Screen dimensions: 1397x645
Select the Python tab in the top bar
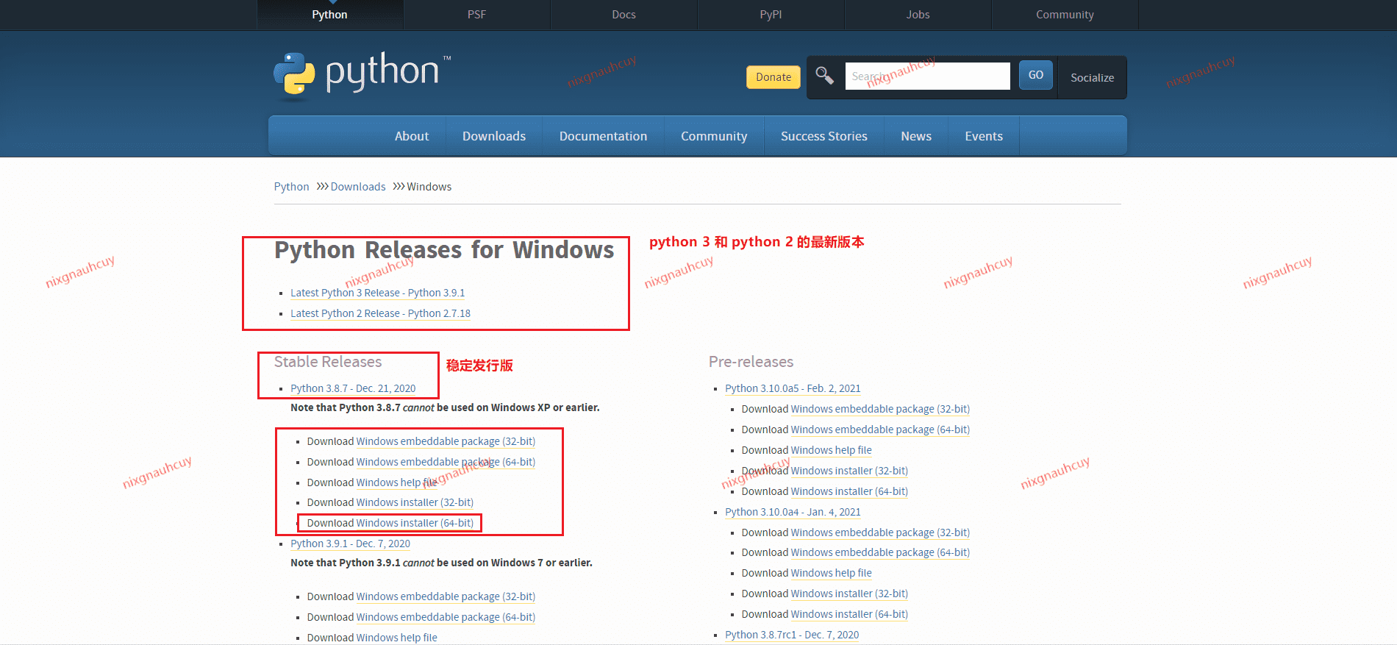pyautogui.click(x=329, y=15)
